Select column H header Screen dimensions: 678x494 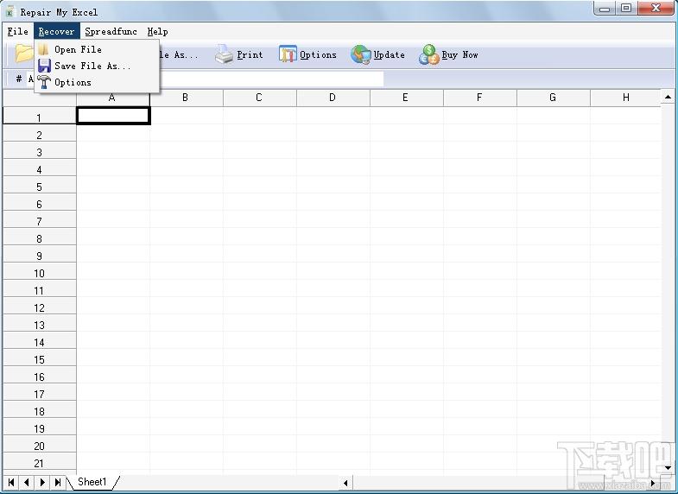pyautogui.click(x=625, y=98)
